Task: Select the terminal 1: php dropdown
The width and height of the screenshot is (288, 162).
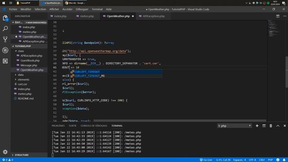Action: point(234,126)
